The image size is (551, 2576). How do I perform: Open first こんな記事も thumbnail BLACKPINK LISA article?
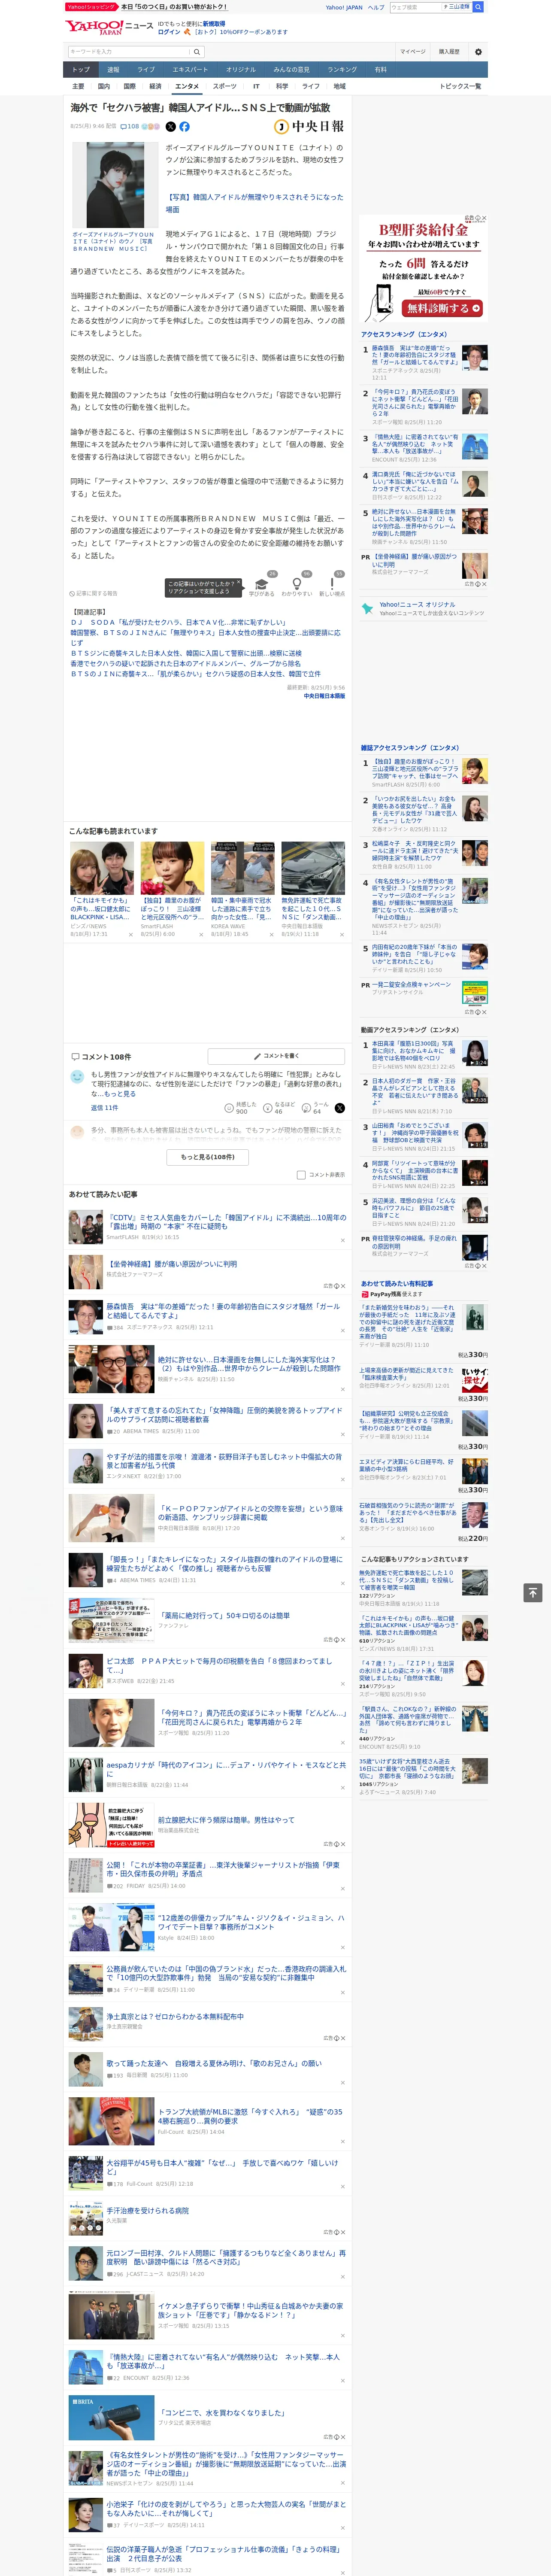click(102, 868)
